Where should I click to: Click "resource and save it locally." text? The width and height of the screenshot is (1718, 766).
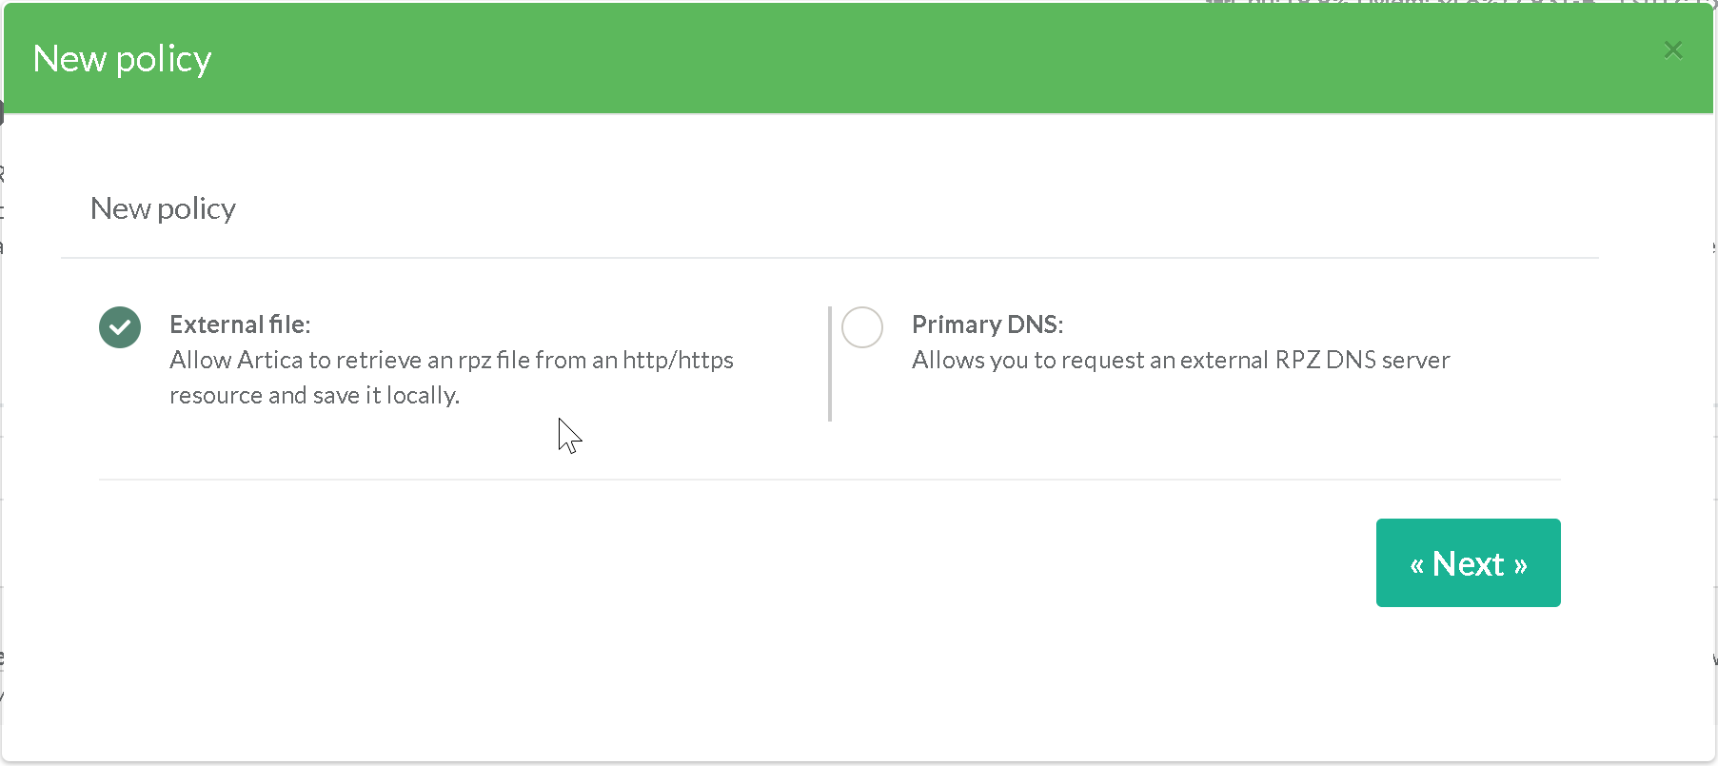click(x=314, y=395)
